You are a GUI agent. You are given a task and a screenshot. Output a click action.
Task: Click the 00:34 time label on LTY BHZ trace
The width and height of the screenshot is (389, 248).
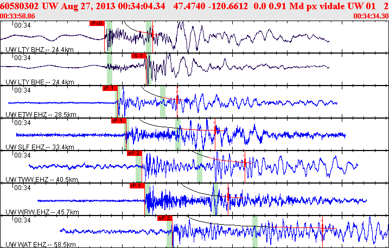point(22,25)
